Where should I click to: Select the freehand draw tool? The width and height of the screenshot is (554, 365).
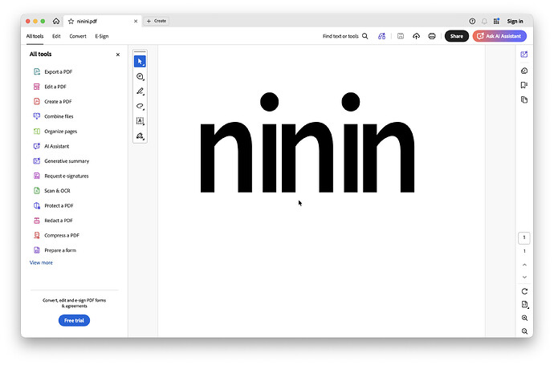[140, 106]
